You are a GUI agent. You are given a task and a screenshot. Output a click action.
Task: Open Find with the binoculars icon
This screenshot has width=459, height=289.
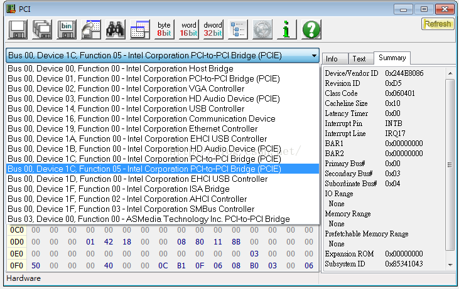click(116, 29)
